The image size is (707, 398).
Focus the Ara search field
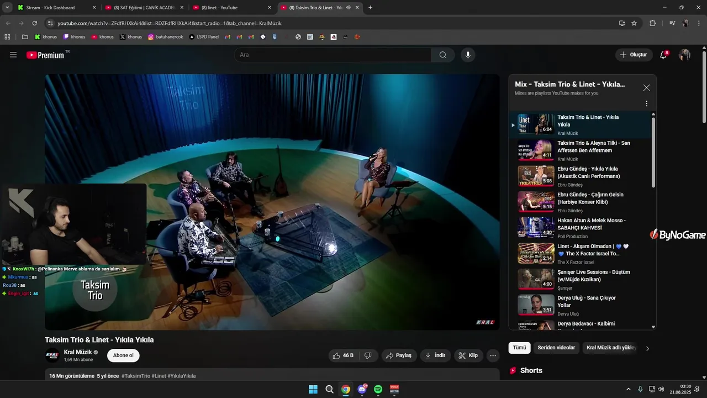coord(333,55)
